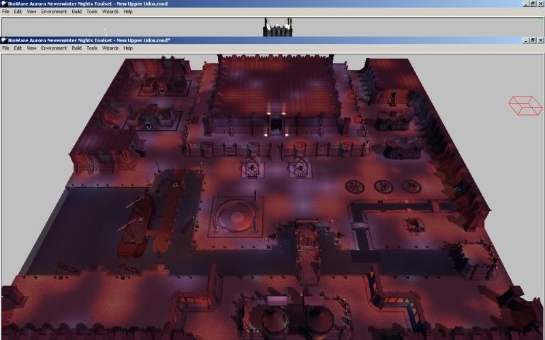Open the Edit menu in the back toolset window
545x340 pixels.
point(18,12)
